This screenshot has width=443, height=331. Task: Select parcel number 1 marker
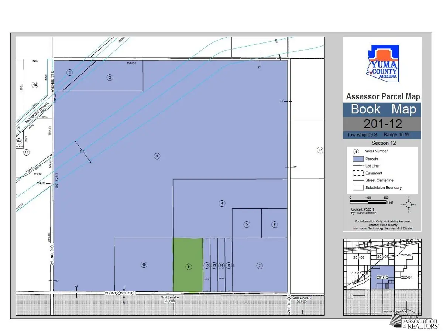69,72
